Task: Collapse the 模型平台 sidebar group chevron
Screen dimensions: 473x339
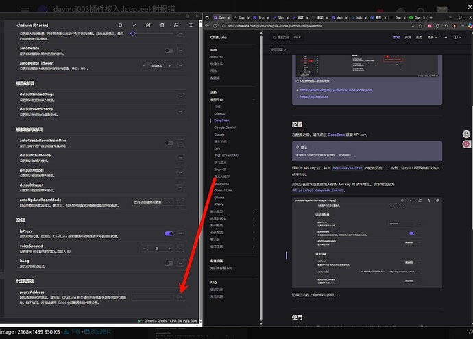Action: [x=254, y=100]
